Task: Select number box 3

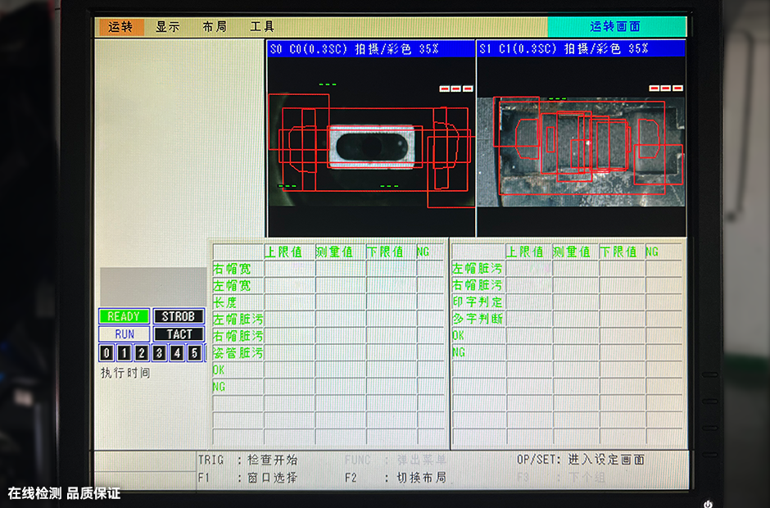Action: pos(160,353)
